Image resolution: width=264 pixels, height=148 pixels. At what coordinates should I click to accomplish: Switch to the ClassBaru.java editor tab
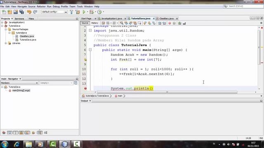tap(166, 18)
